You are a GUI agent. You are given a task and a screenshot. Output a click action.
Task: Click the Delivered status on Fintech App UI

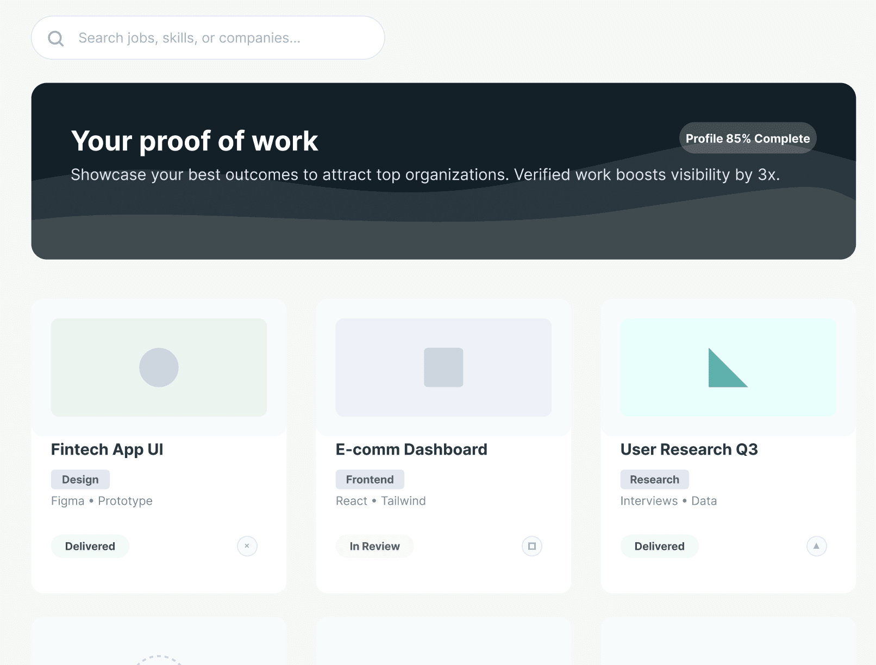tap(90, 546)
